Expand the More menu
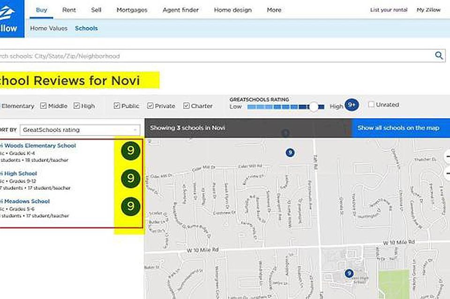450x299 pixels. 274,10
